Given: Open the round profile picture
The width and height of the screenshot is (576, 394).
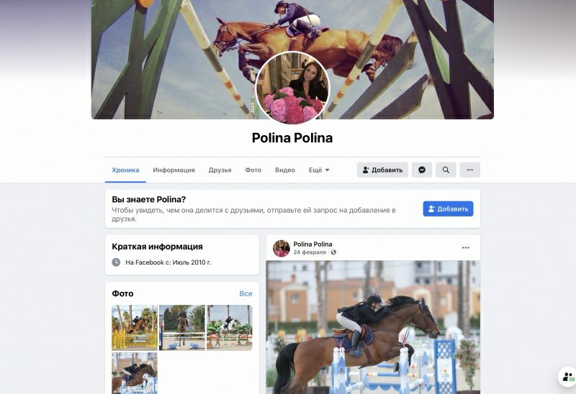Looking at the screenshot, I should 292,88.
